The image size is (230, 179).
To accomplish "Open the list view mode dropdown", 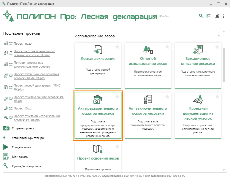I will [209, 16].
